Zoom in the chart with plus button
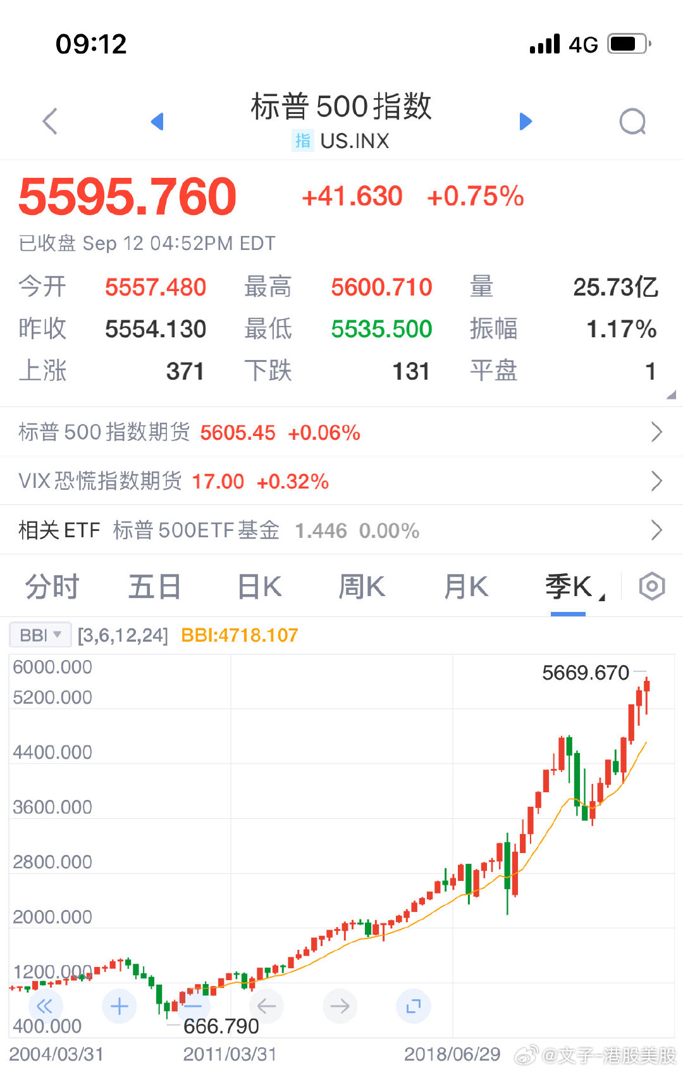This screenshot has height=1072, width=683. coord(119,1006)
